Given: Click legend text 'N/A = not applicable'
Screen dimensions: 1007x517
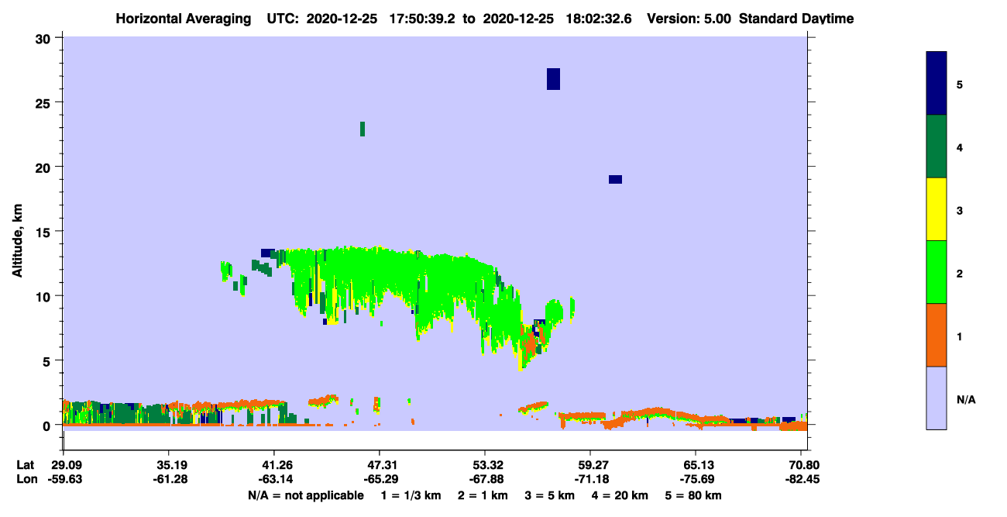Looking at the screenshot, I should click(x=306, y=495).
